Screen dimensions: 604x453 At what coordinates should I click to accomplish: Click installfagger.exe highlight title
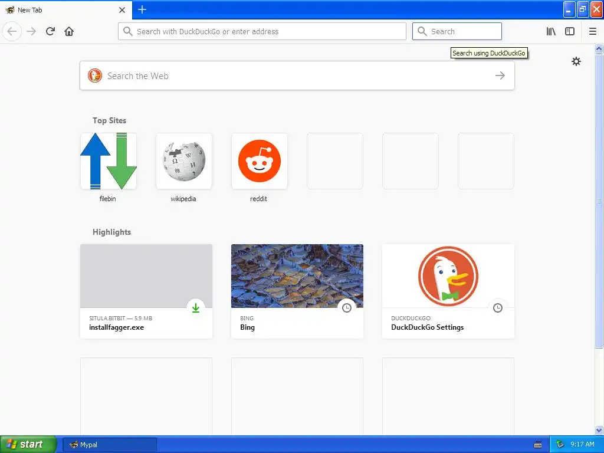click(116, 327)
